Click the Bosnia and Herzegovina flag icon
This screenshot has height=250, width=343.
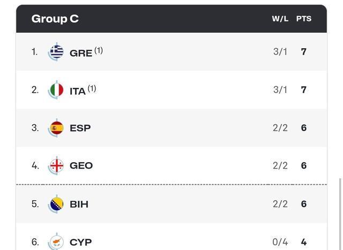[x=57, y=204]
